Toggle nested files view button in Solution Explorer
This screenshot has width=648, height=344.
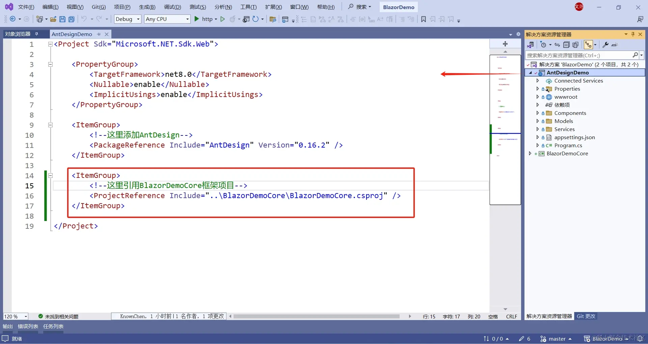click(x=589, y=45)
